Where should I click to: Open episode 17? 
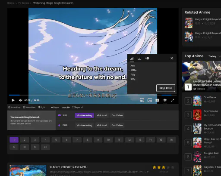tap(14, 147)
